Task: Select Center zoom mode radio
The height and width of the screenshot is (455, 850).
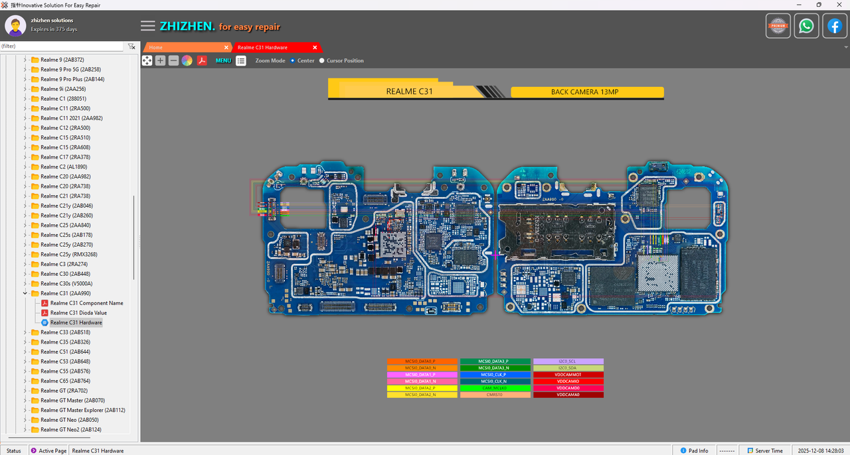Action: pyautogui.click(x=293, y=60)
